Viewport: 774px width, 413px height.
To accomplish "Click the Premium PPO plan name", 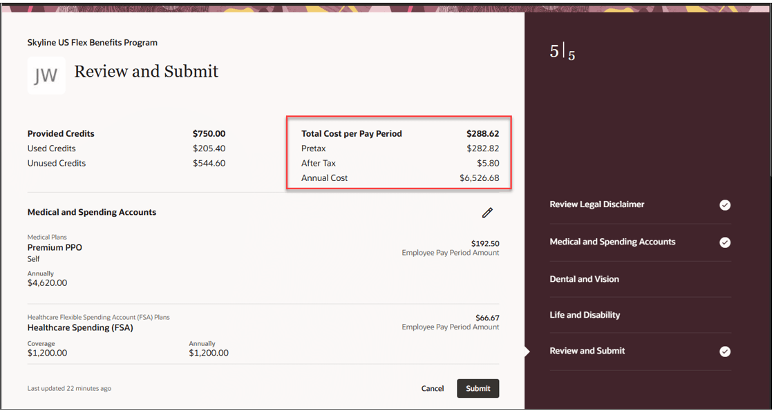I will (x=55, y=247).
